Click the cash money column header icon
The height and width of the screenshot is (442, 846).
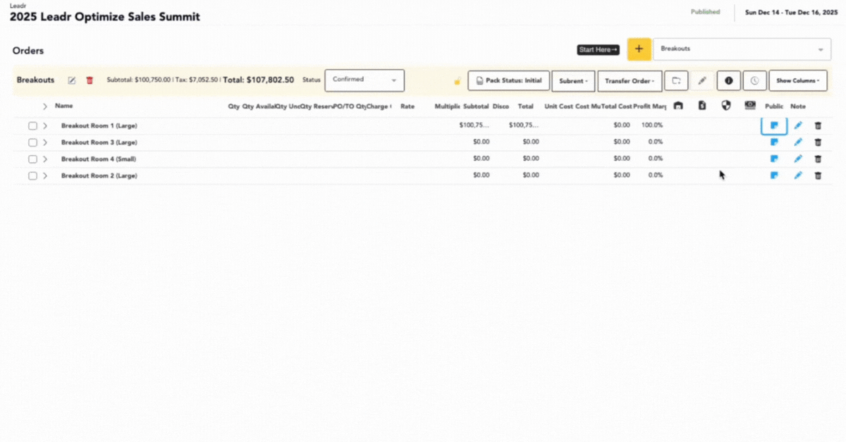750,106
